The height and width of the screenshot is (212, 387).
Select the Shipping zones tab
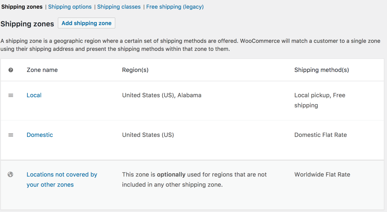pyautogui.click(x=22, y=7)
